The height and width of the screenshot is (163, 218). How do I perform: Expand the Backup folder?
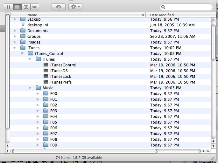(15, 19)
